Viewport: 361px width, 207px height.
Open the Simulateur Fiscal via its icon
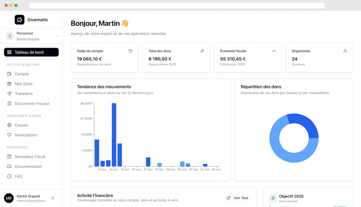(10, 156)
